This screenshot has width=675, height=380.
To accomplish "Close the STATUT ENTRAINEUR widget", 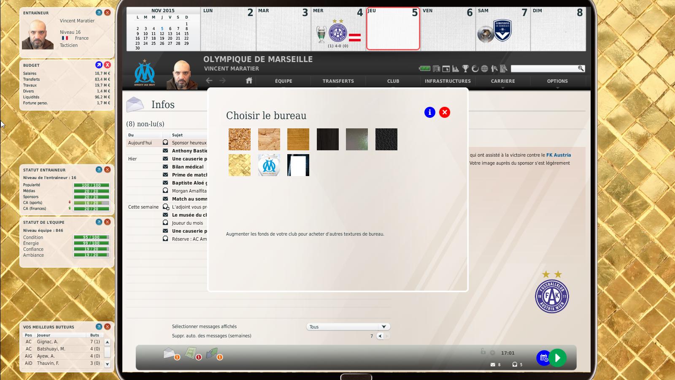I will (x=108, y=170).
